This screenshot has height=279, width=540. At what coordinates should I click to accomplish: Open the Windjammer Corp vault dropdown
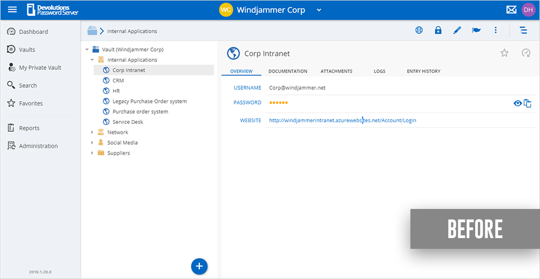319,10
